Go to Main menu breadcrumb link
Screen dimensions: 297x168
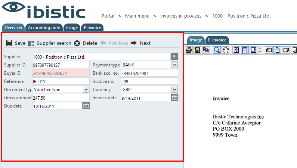click(137, 16)
